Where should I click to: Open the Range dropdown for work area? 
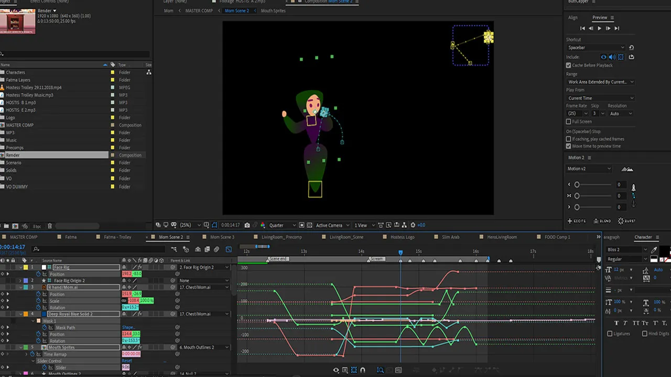(x=601, y=82)
